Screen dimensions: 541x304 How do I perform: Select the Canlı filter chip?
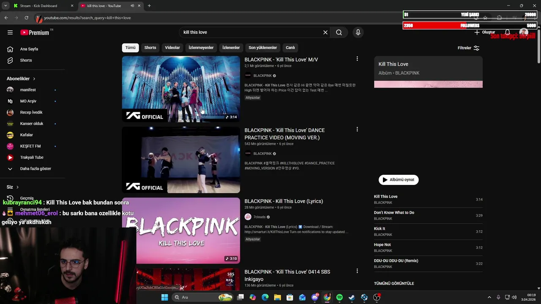coord(290,48)
